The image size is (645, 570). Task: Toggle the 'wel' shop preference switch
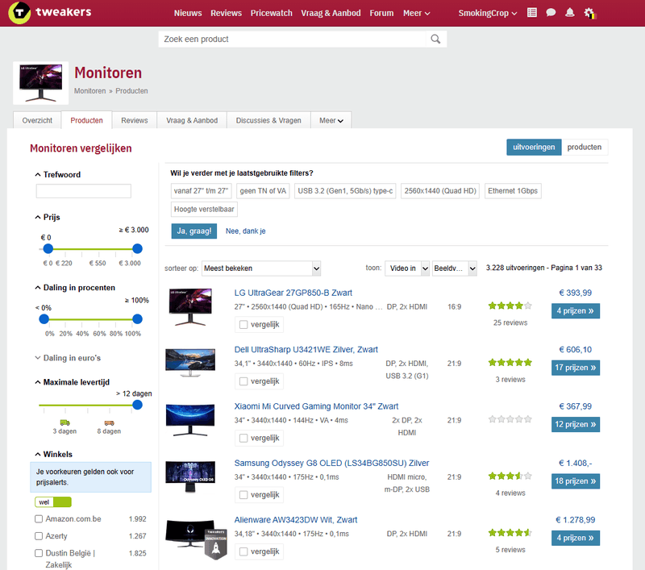pyautogui.click(x=53, y=502)
